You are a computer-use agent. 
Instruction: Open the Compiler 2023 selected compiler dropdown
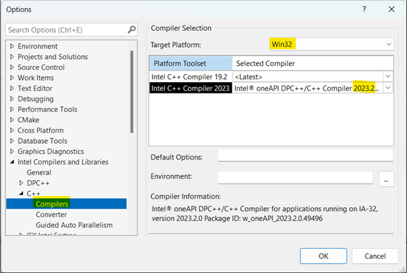[387, 88]
